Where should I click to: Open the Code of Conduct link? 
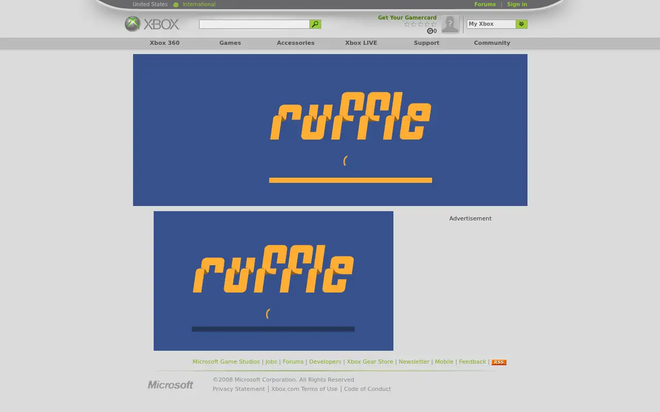pos(367,389)
